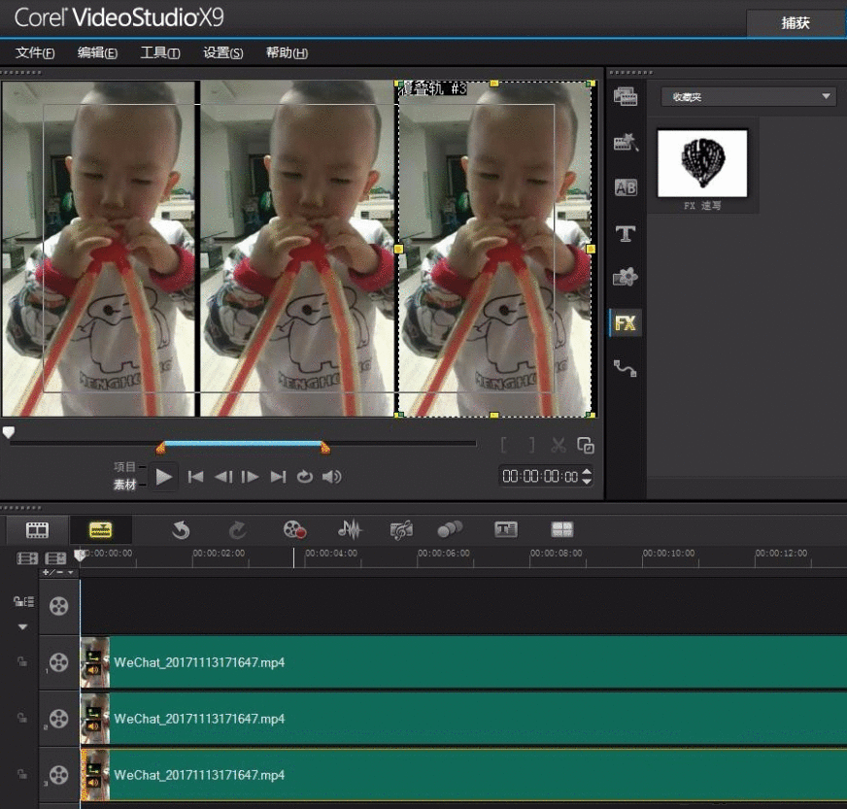This screenshot has width=847, height=809.
Task: Select the FX filter library icon
Action: click(626, 323)
